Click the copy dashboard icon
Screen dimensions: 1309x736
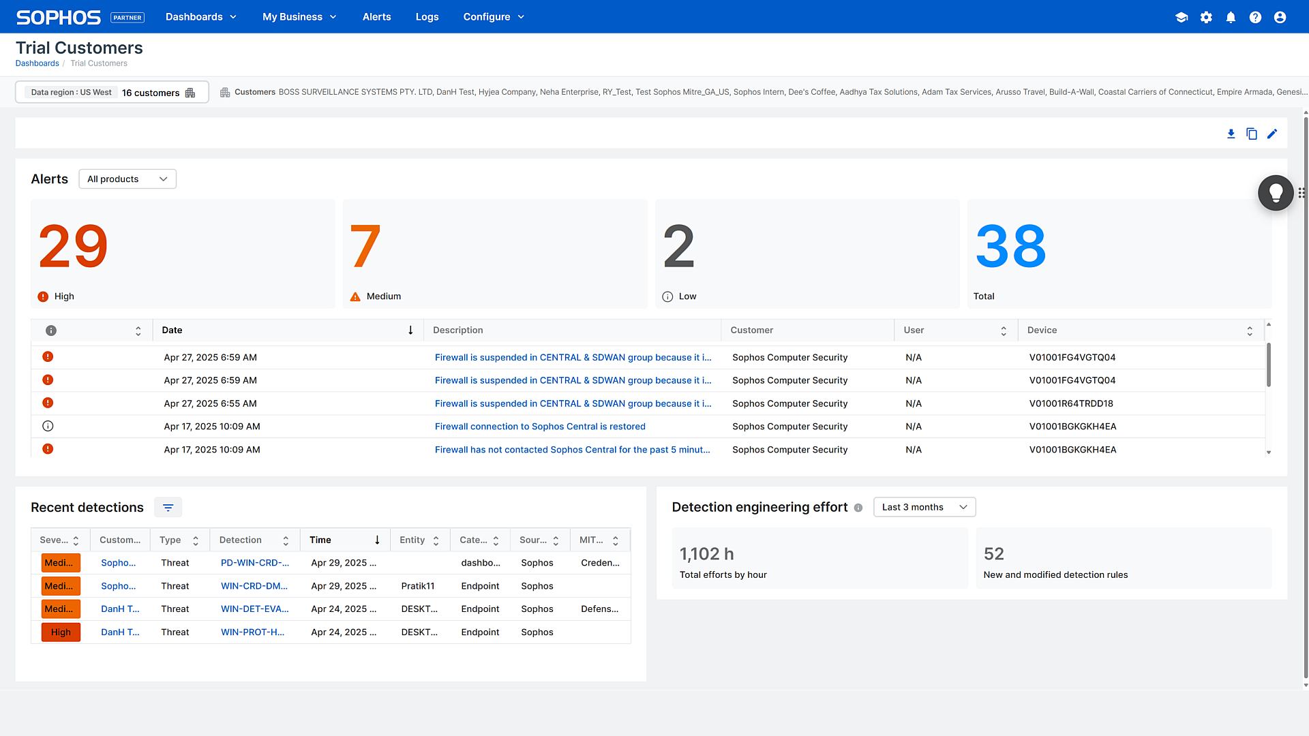(x=1252, y=134)
